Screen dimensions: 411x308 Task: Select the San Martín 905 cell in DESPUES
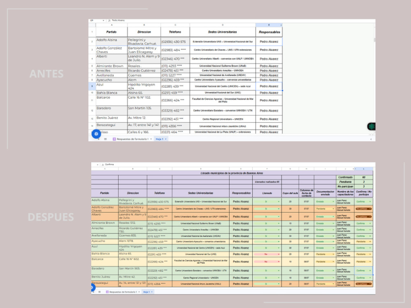click(133, 271)
